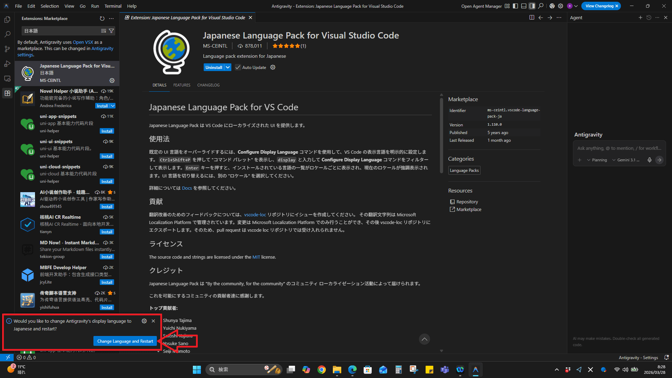
Task: Refresh the extensions marketplace list
Action: (102, 18)
